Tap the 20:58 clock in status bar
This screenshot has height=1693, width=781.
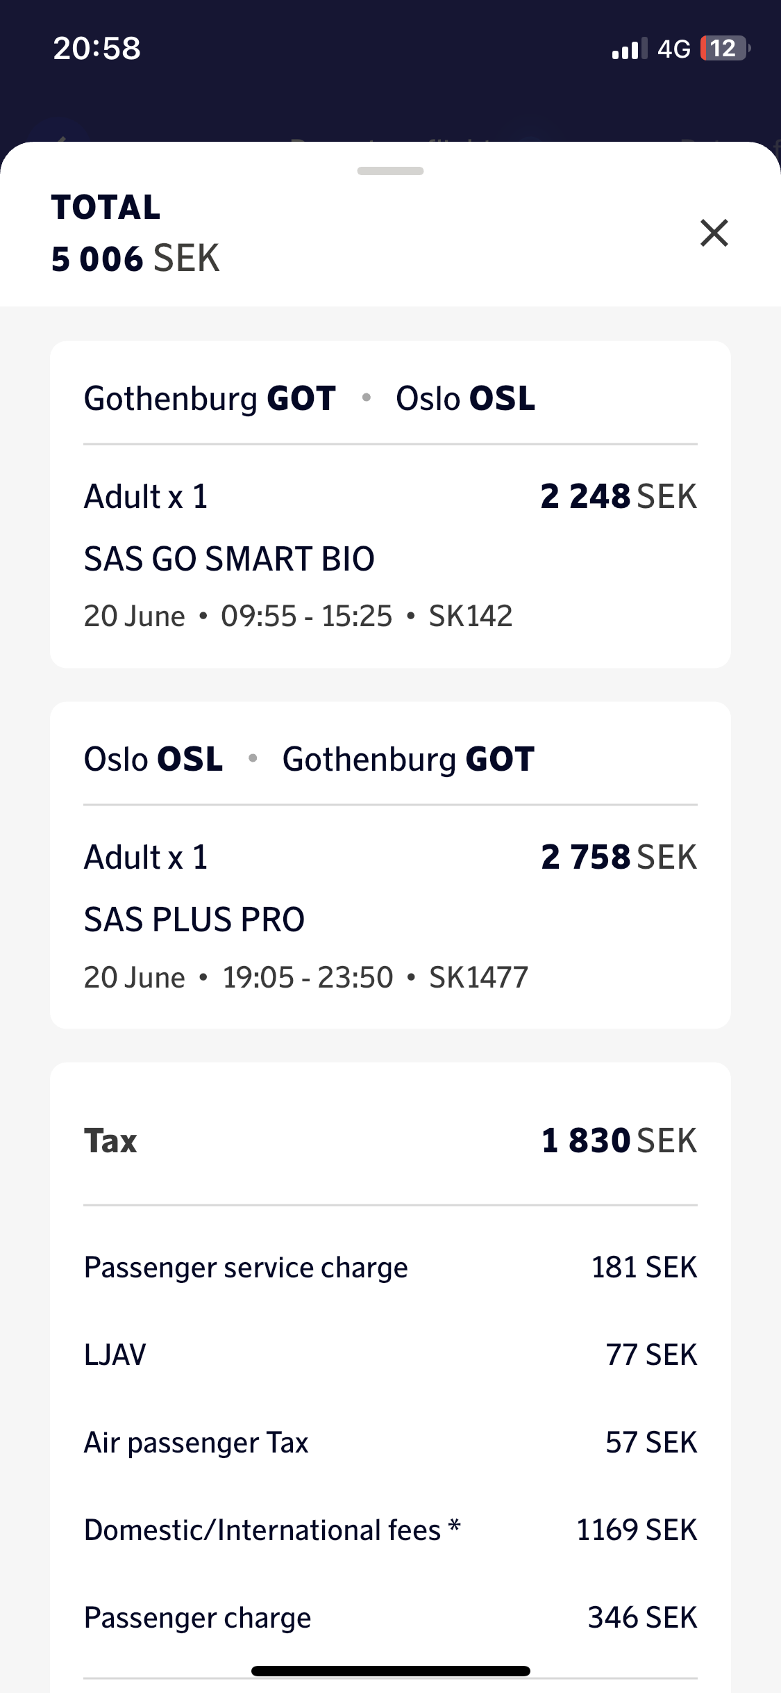click(x=97, y=49)
